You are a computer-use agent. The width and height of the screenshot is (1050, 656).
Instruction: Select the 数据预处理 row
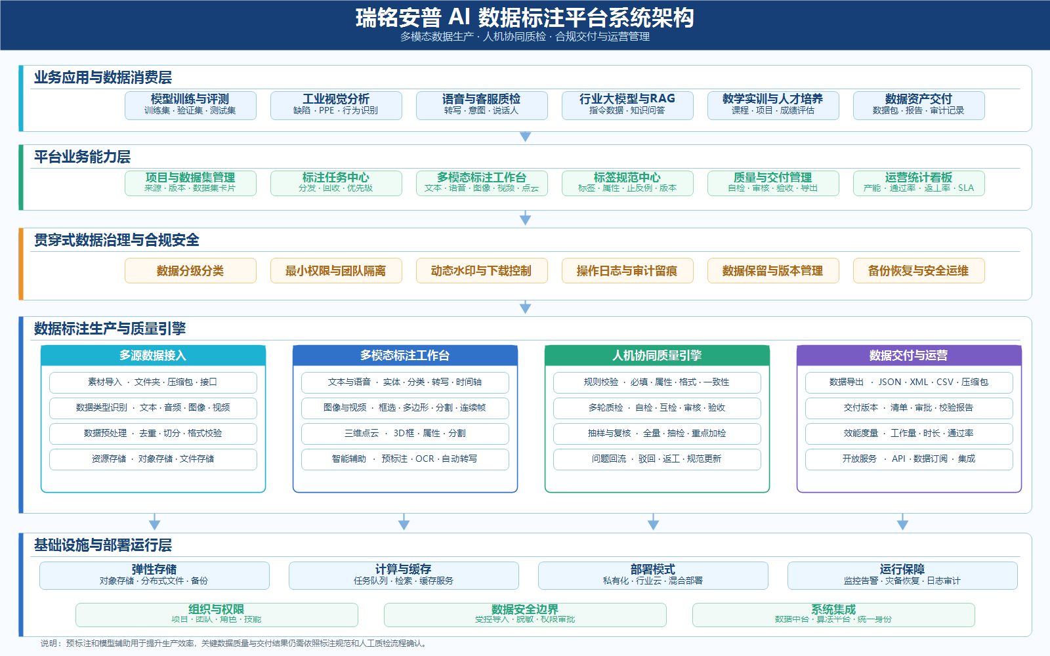tap(153, 434)
